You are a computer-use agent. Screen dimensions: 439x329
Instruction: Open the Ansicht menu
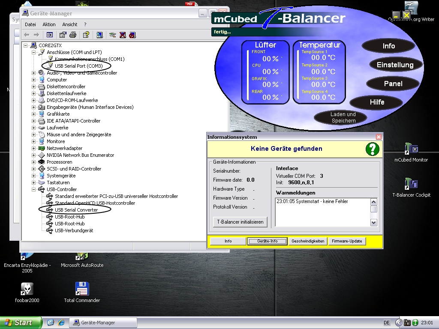(x=70, y=24)
